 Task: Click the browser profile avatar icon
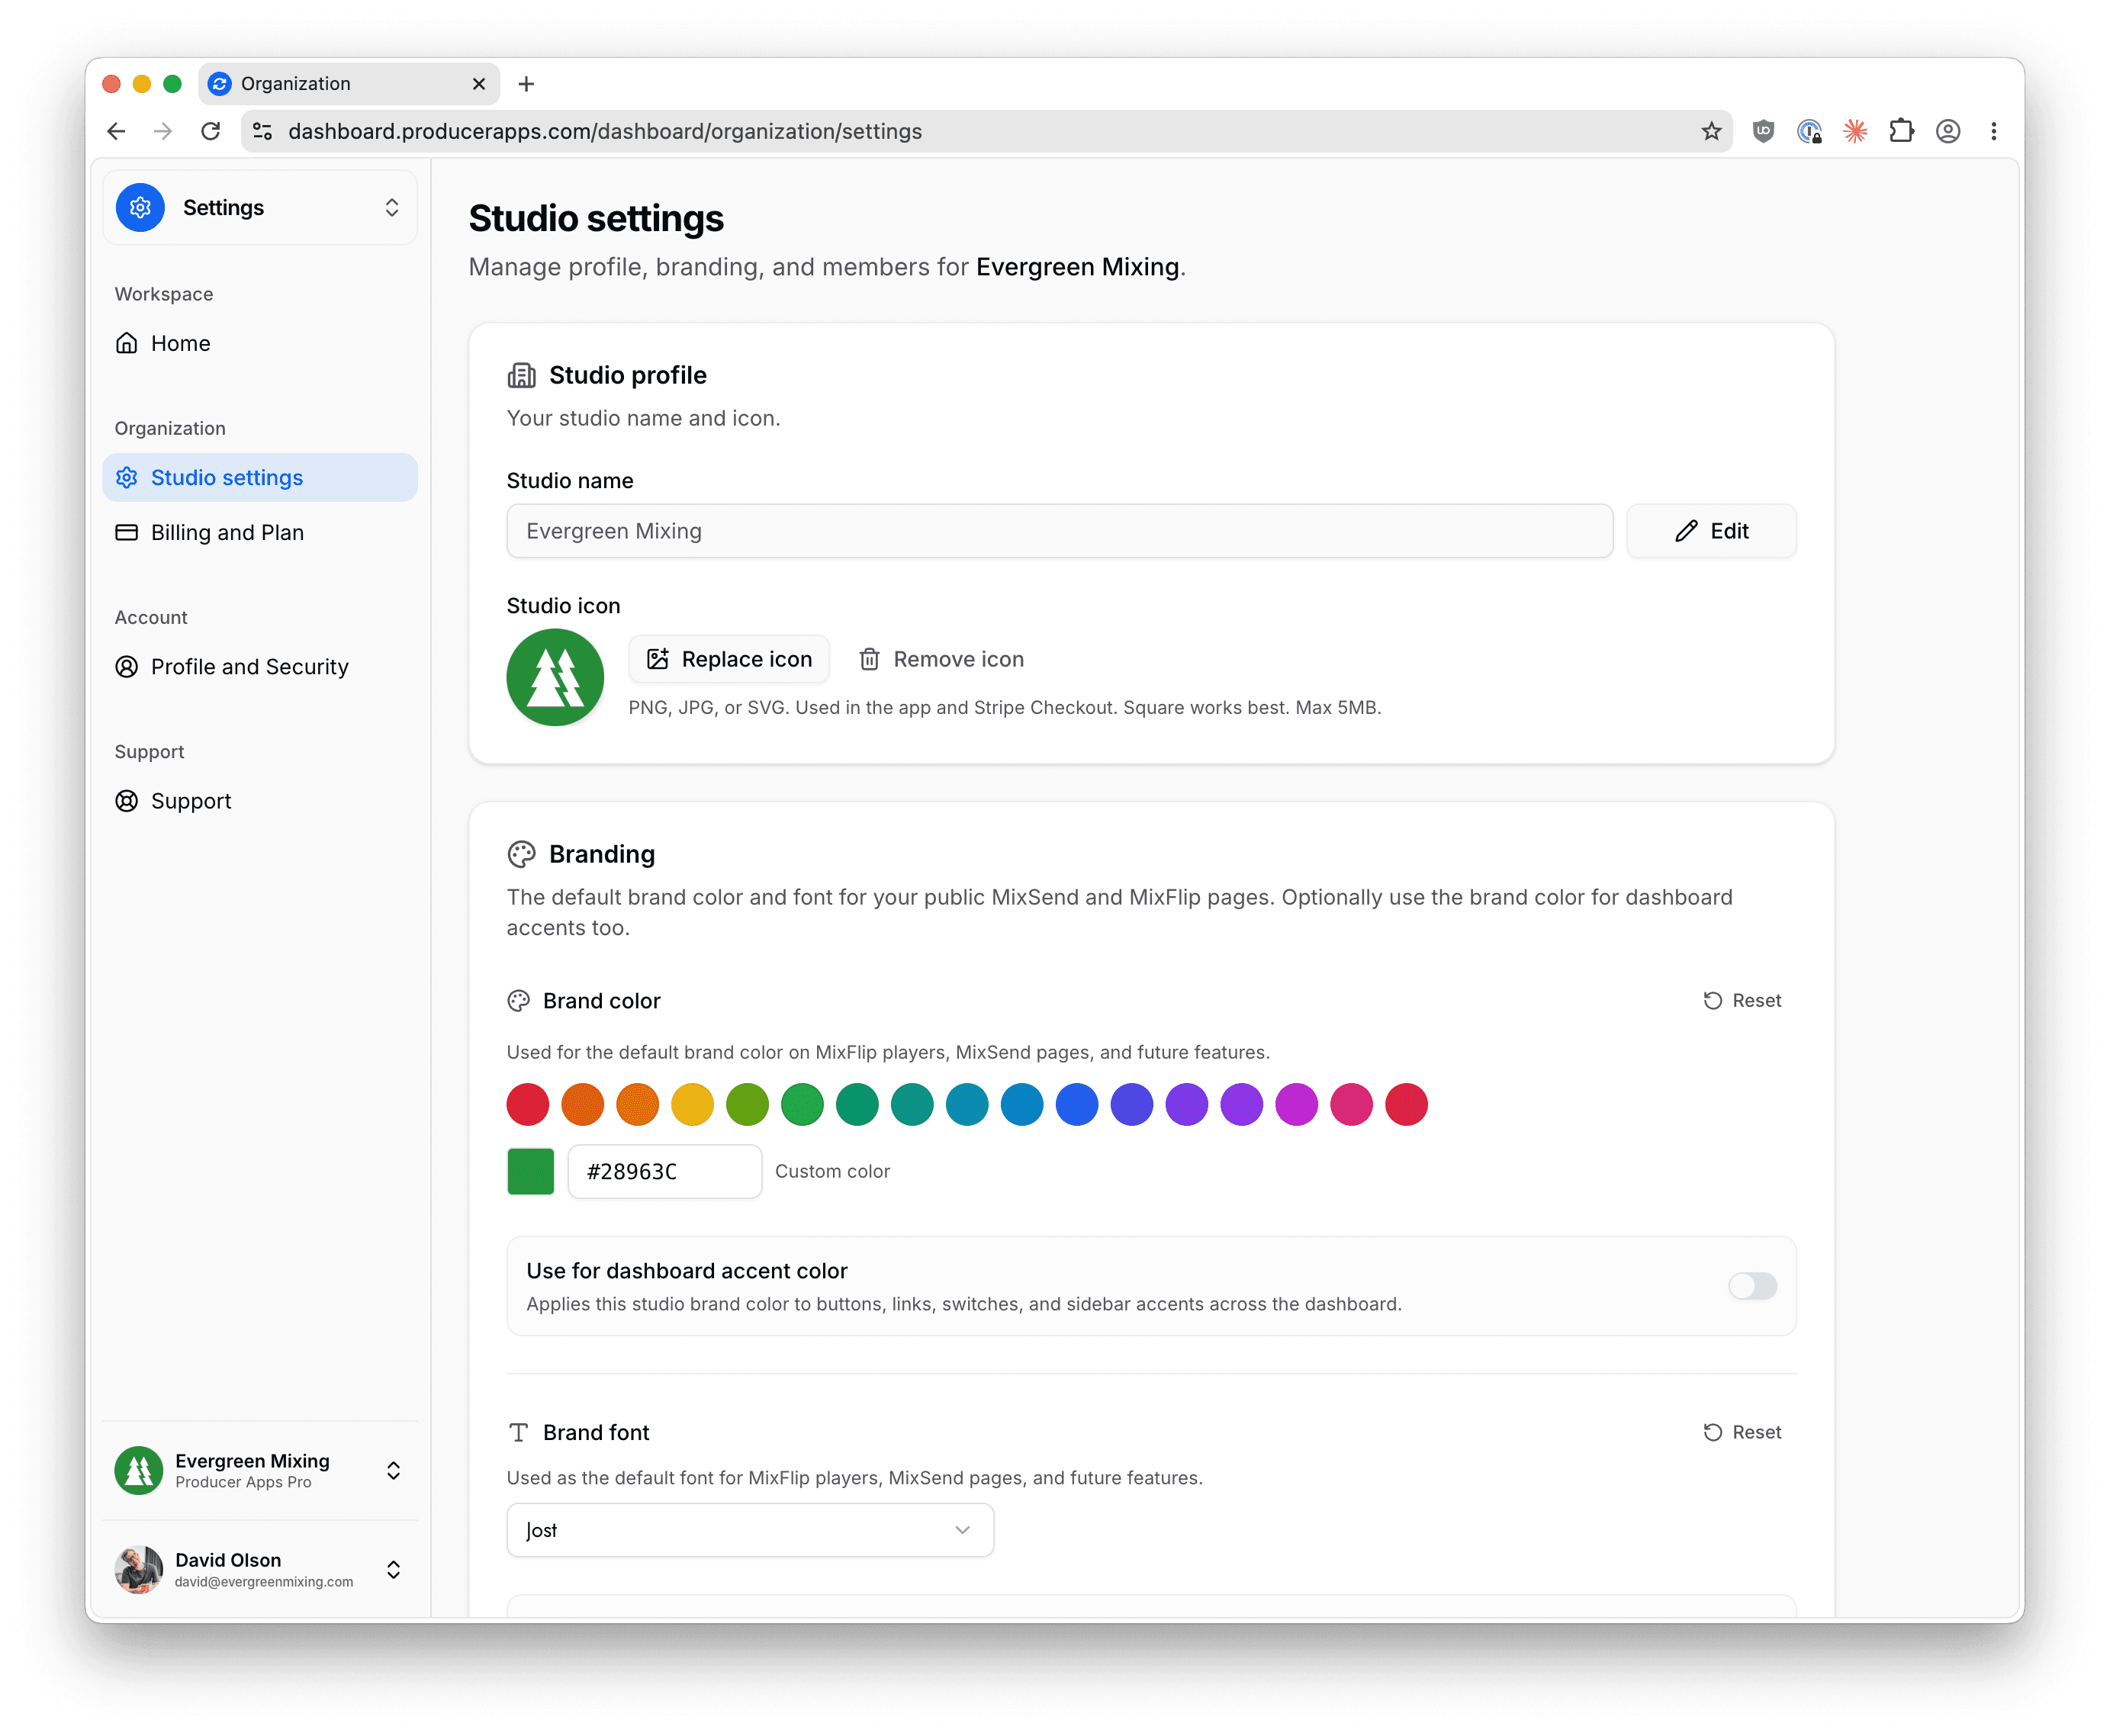coord(1947,131)
